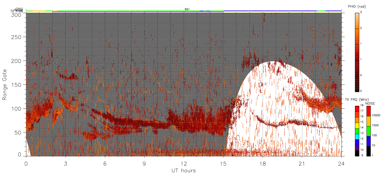Click the red top swatch of NOISE bar

[x=368, y=111]
